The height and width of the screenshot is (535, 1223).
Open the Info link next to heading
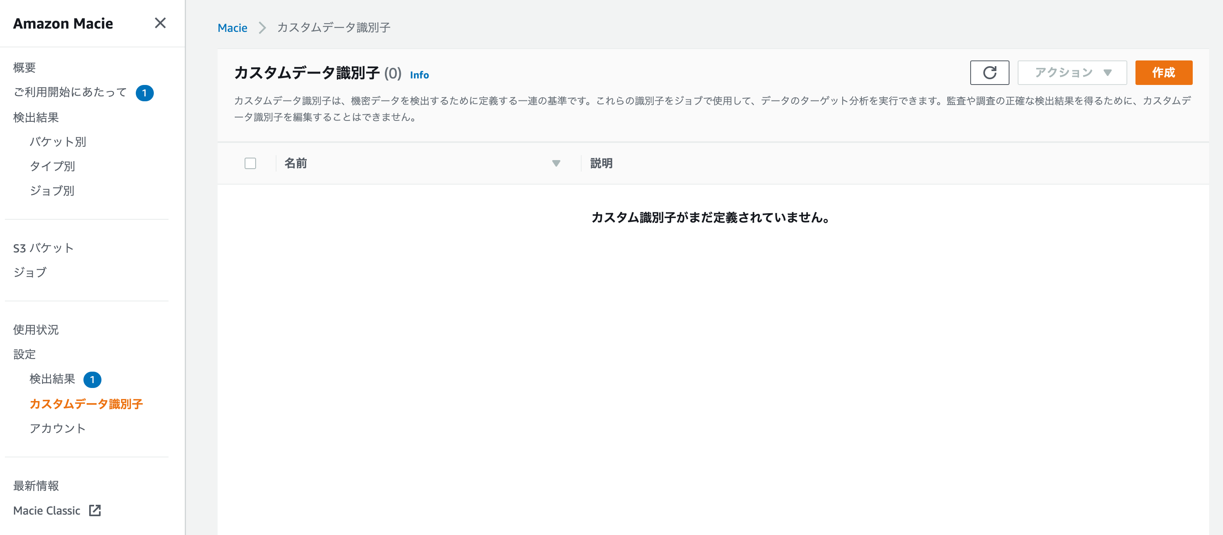tap(419, 75)
